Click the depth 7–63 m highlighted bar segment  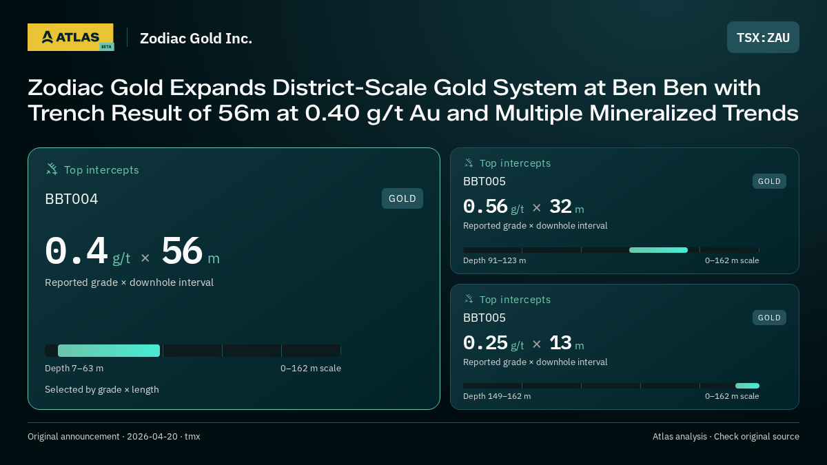coord(109,351)
